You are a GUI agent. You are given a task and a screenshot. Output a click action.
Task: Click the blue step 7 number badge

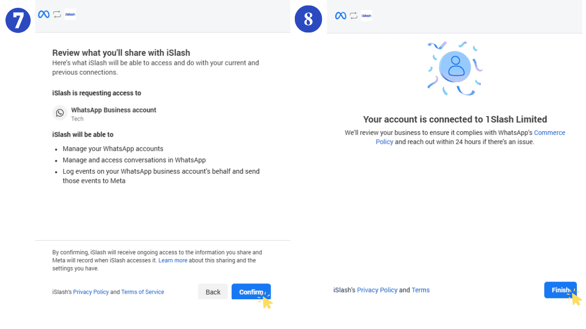point(18,20)
